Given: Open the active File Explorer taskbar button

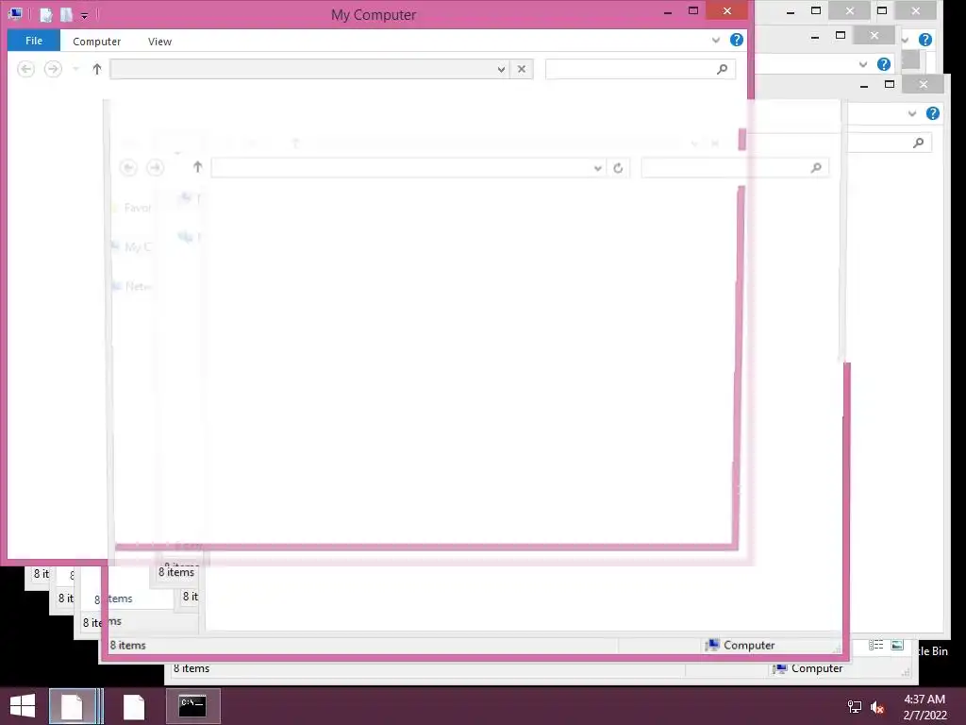Looking at the screenshot, I should (x=73, y=706).
